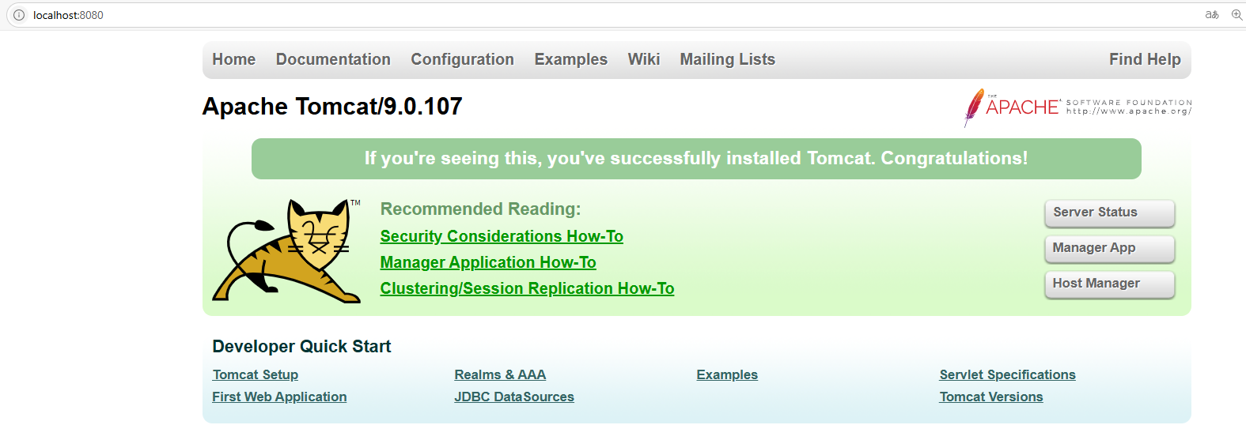Image resolution: width=1246 pixels, height=440 pixels.
Task: Click the zoom magnifier icon in address bar
Action: click(x=1237, y=15)
